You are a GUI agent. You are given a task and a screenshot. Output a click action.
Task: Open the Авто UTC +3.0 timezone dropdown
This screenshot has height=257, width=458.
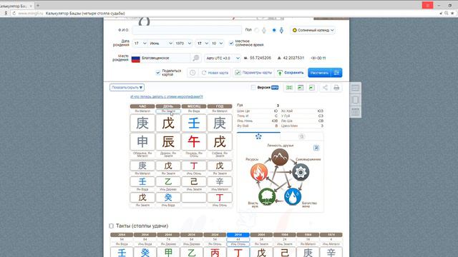point(223,58)
